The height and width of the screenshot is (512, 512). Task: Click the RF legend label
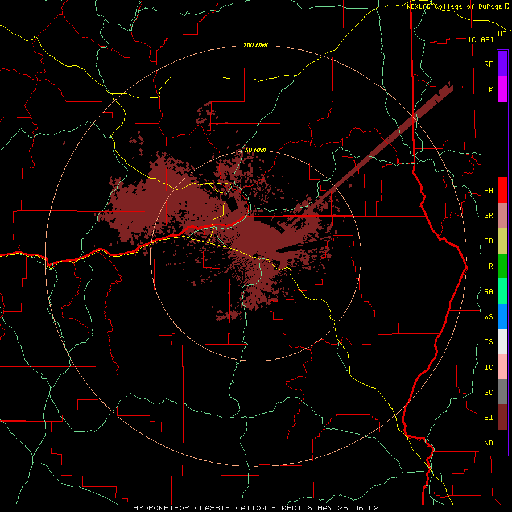(x=488, y=64)
